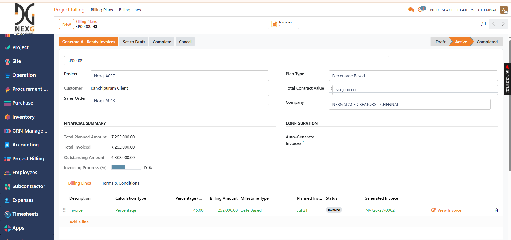
Task: Open the Company dropdown field
Action: tap(409, 104)
